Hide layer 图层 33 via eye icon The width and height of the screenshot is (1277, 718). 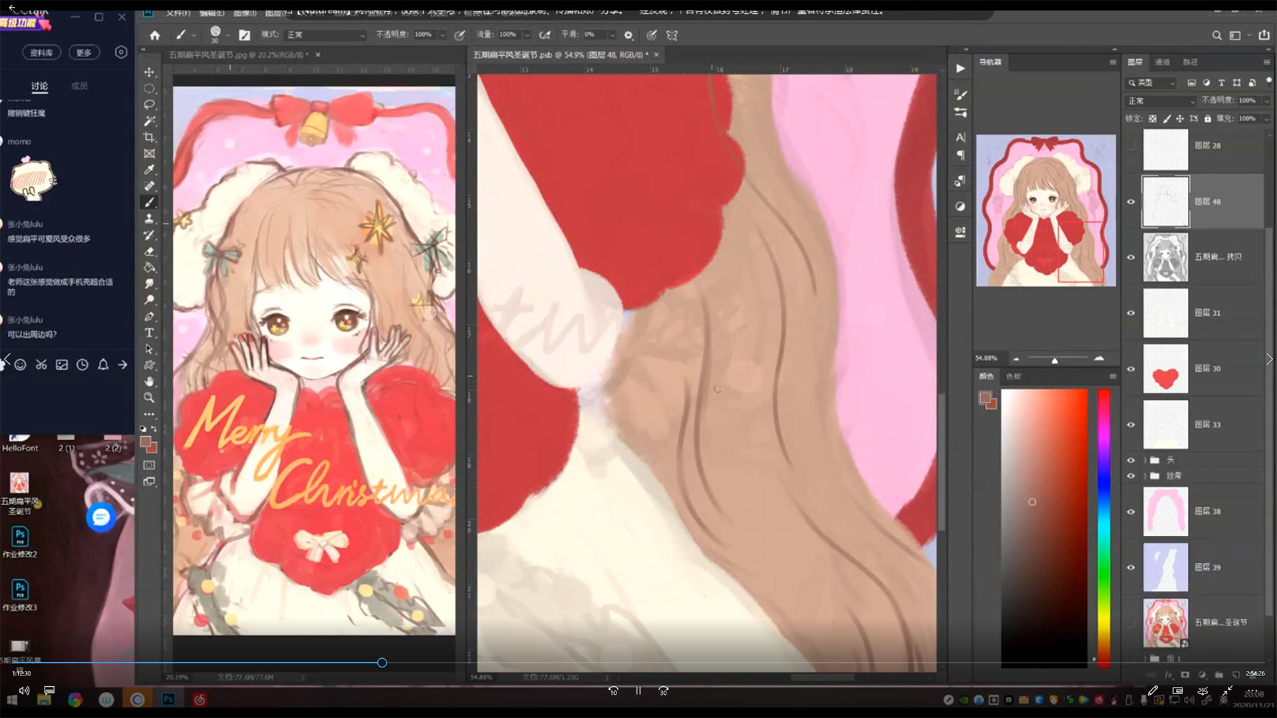point(1131,424)
